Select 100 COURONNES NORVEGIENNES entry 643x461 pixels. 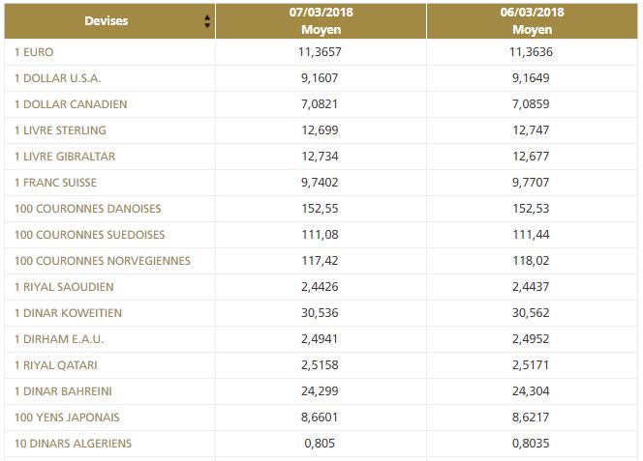coord(103,261)
